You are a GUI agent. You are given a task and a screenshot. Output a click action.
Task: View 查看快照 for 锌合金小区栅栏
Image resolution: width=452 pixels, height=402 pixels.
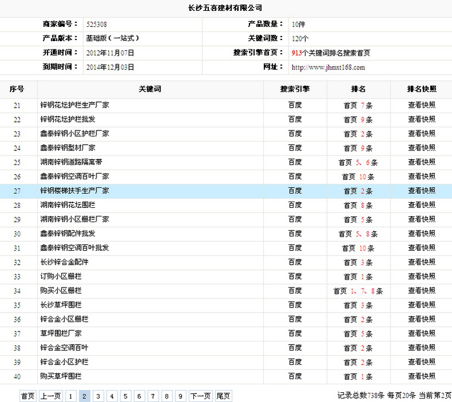[x=422, y=319]
